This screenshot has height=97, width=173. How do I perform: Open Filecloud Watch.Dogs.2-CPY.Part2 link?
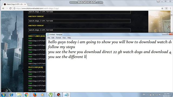(x=37, y=77)
